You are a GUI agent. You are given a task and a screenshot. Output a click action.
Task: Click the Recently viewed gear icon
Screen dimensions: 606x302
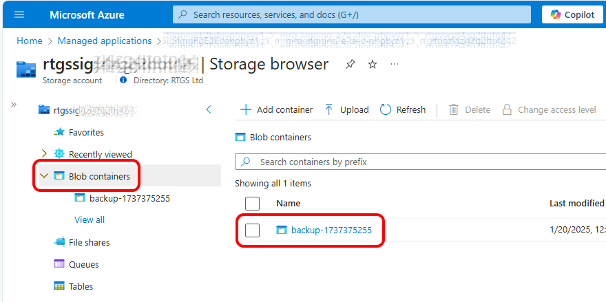[59, 153]
